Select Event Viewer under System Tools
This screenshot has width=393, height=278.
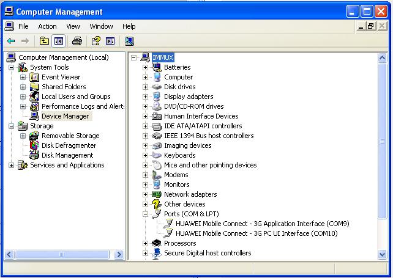click(61, 77)
